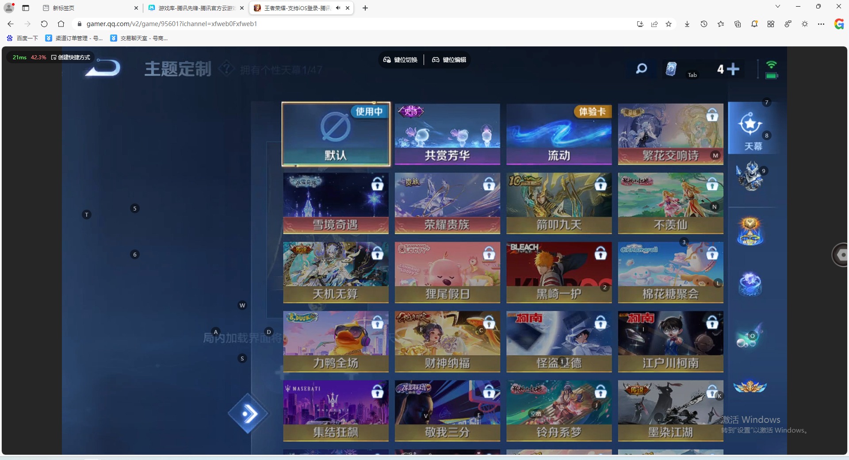The height and width of the screenshot is (460, 849).
Task: Open the search magnifier in the game toolbar
Action: click(x=641, y=69)
